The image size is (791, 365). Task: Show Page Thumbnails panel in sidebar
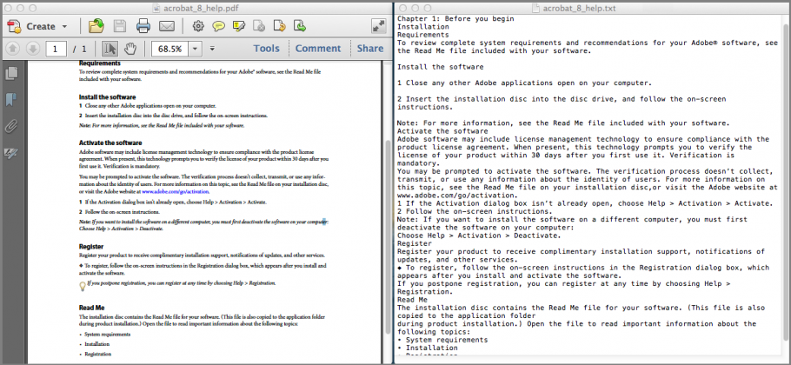click(x=11, y=74)
